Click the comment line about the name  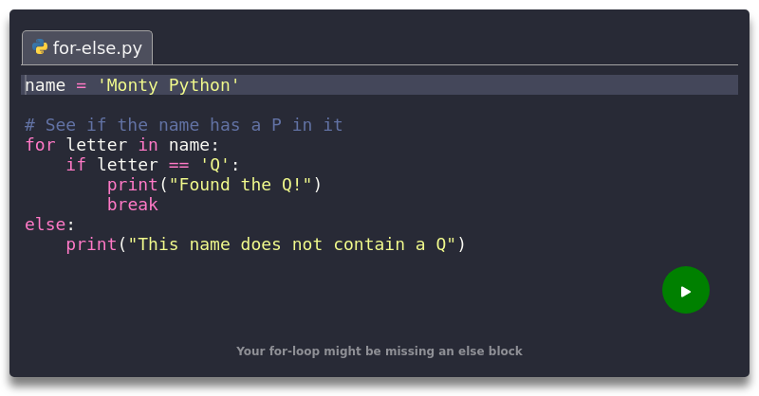click(184, 125)
